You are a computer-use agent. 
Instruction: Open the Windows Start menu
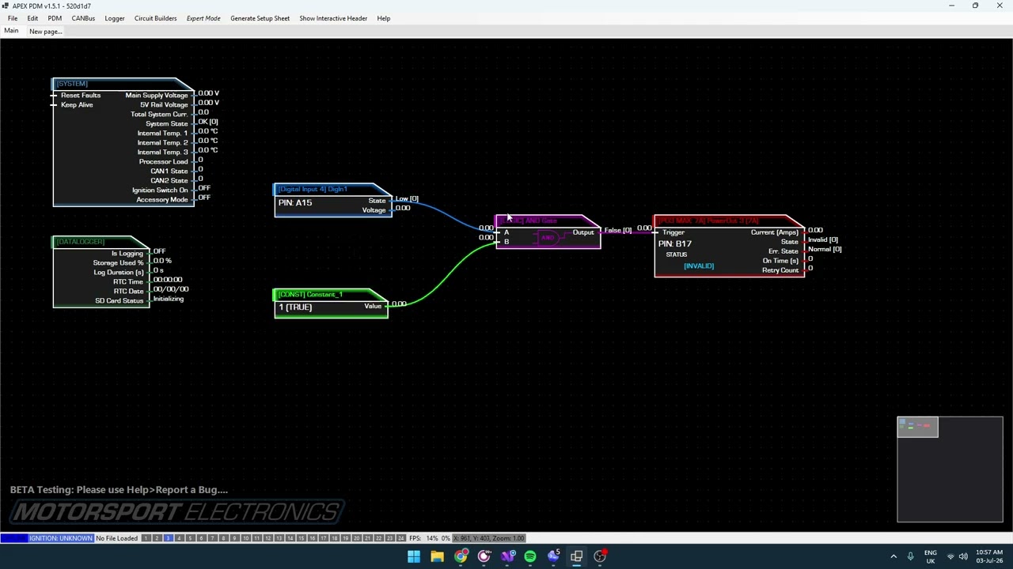pyautogui.click(x=414, y=556)
